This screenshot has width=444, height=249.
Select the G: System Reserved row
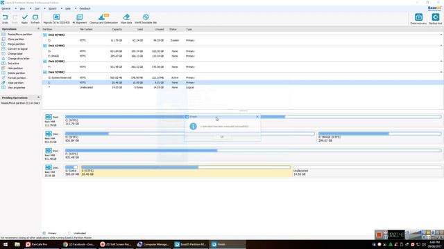[243, 77]
